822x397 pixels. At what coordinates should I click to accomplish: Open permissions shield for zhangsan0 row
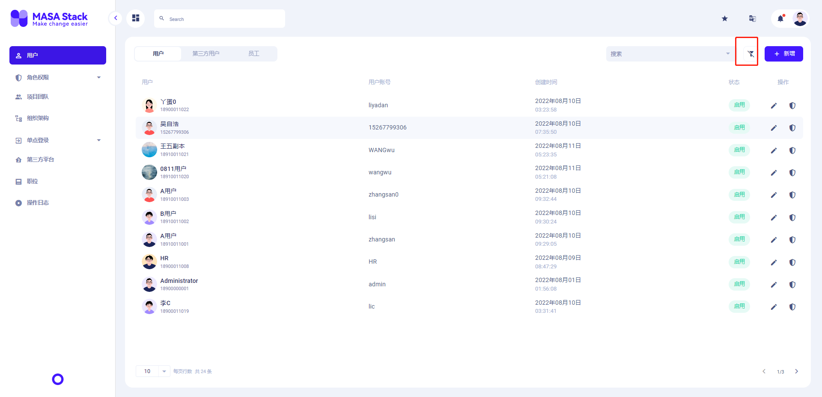tap(792, 195)
